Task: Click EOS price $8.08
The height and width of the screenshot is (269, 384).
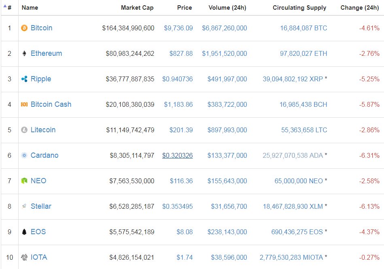Action: pyautogui.click(x=185, y=232)
